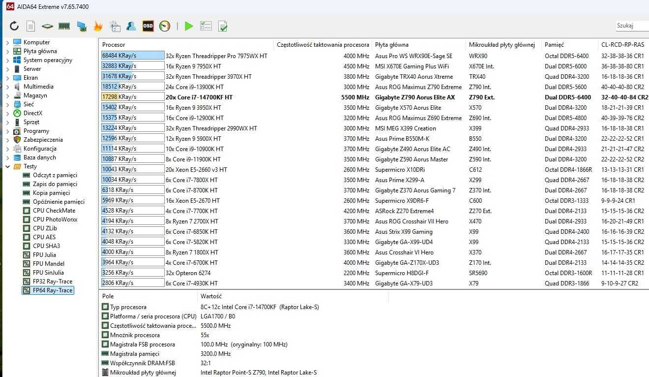
Task: Expand the Komputer tree node
Action: 7,42
